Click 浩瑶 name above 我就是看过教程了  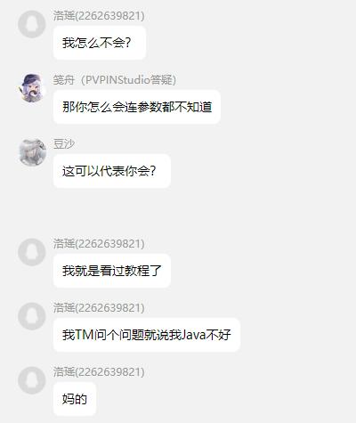(x=99, y=244)
